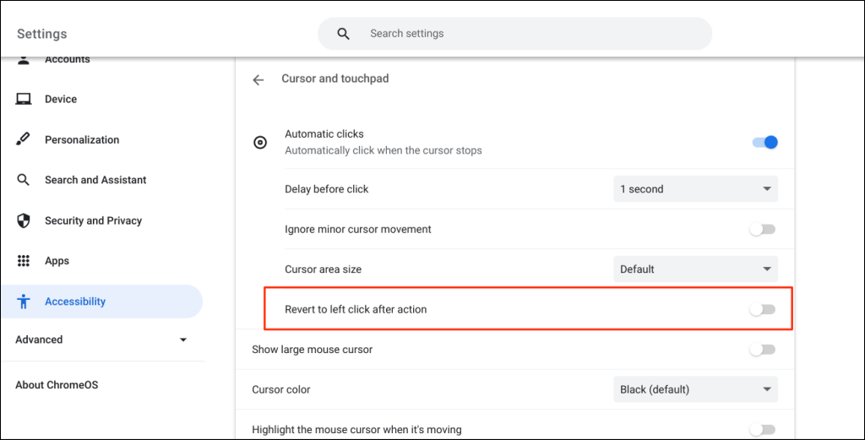Open the Cursor area size dropdown
This screenshot has width=865, height=440.
click(695, 269)
